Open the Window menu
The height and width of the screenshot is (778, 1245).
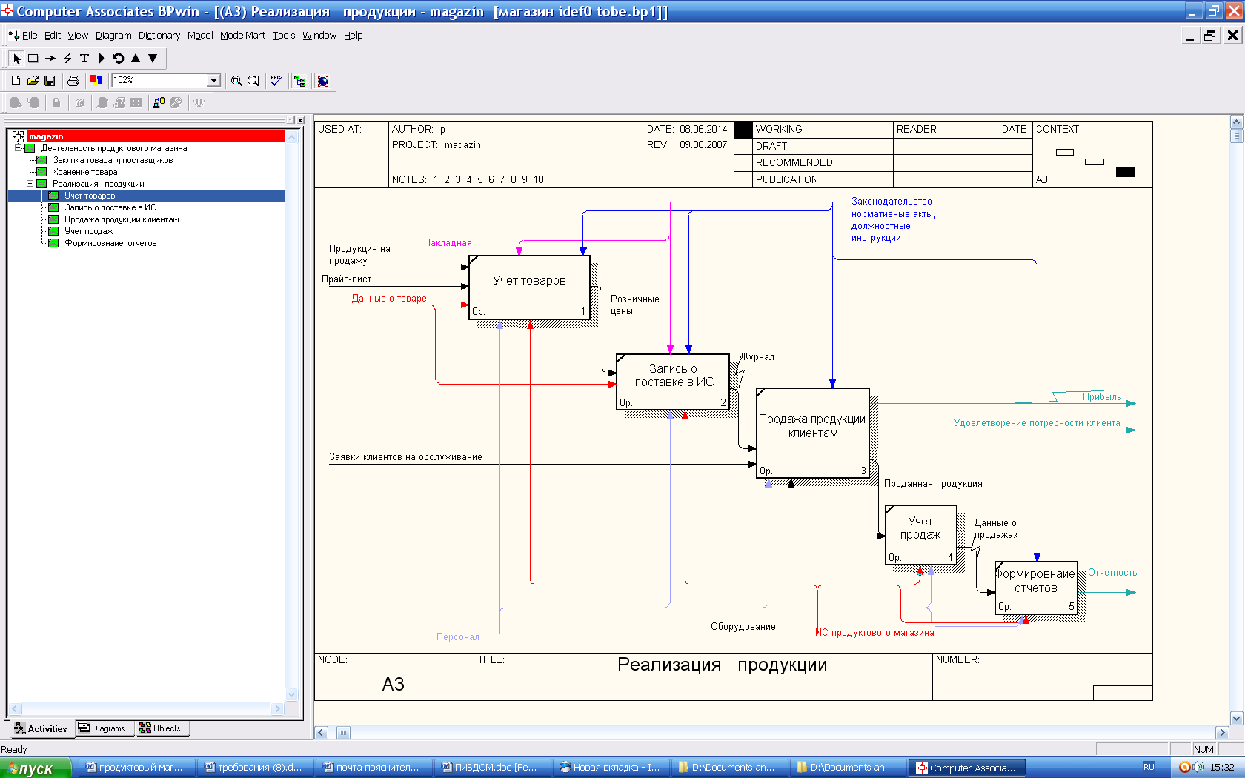point(319,35)
